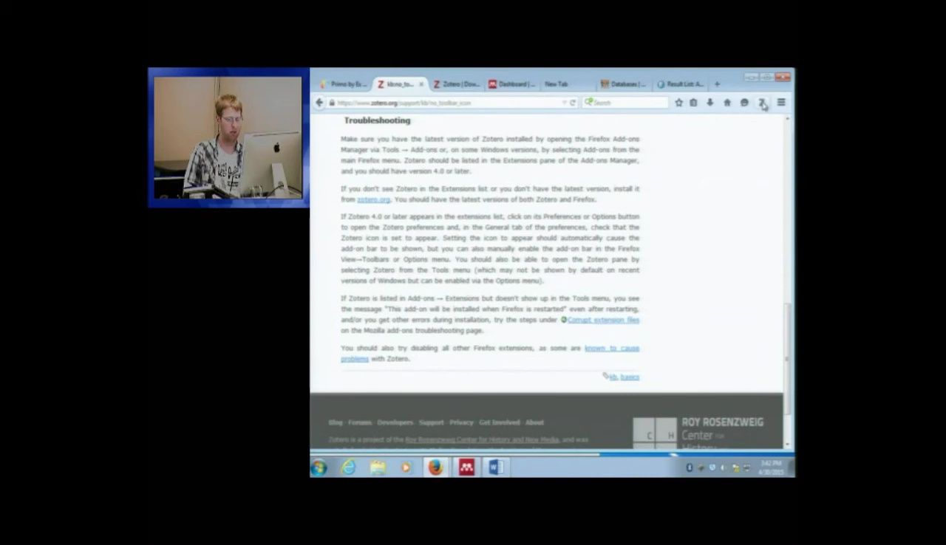Screen dimensions: 946x545
Task: Click the Troubleshooting heading
Action: tap(377, 120)
